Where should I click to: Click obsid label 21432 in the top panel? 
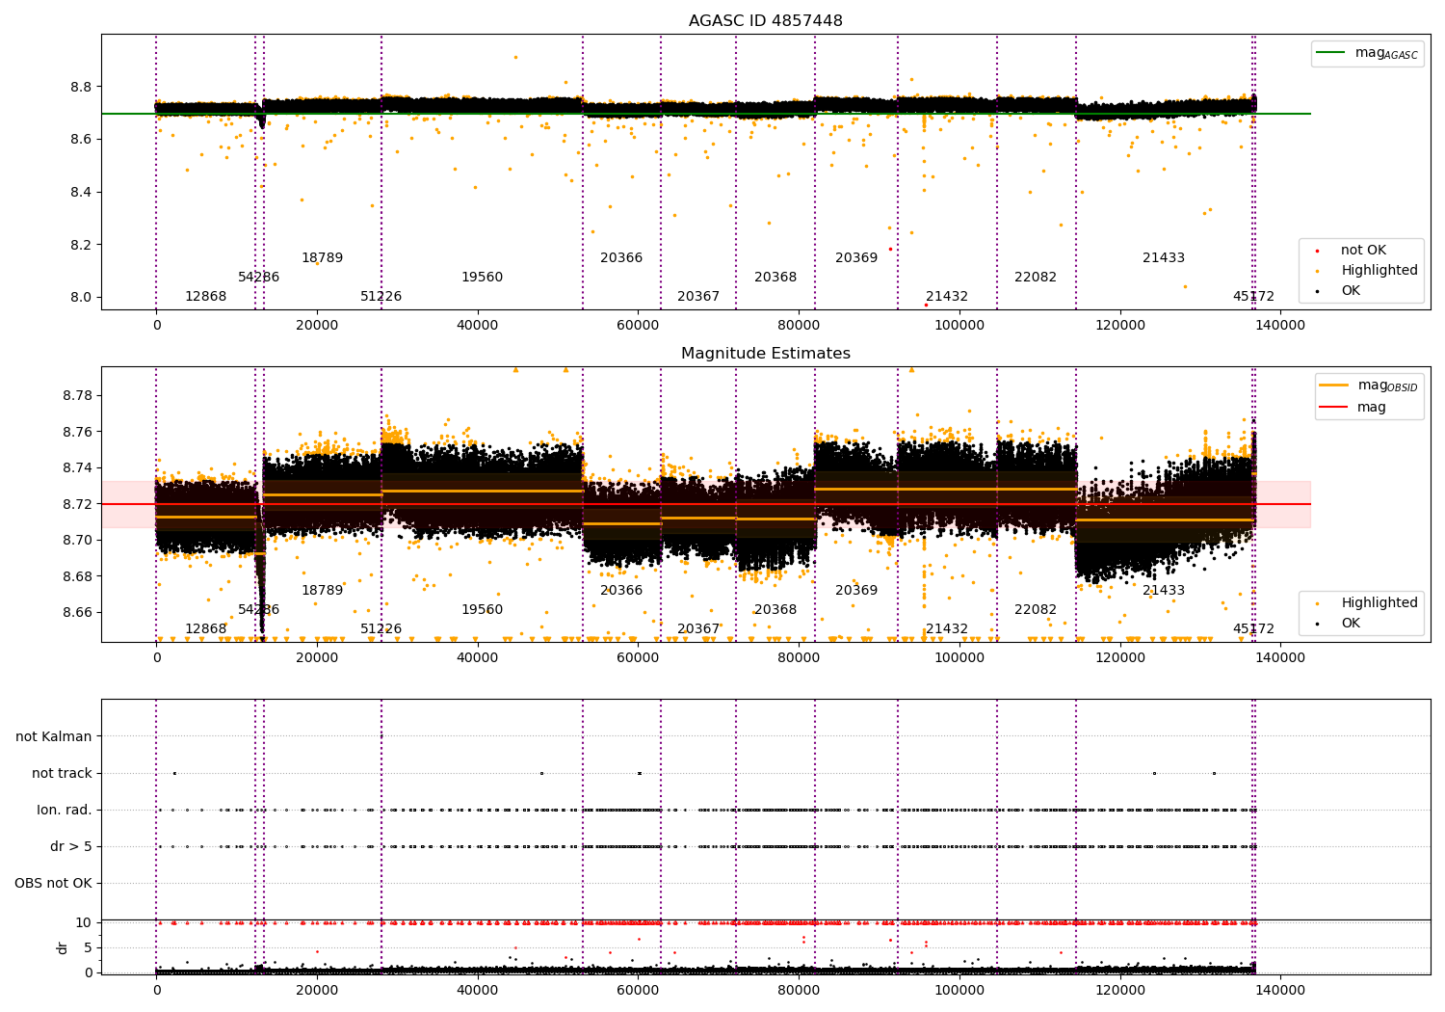(947, 297)
